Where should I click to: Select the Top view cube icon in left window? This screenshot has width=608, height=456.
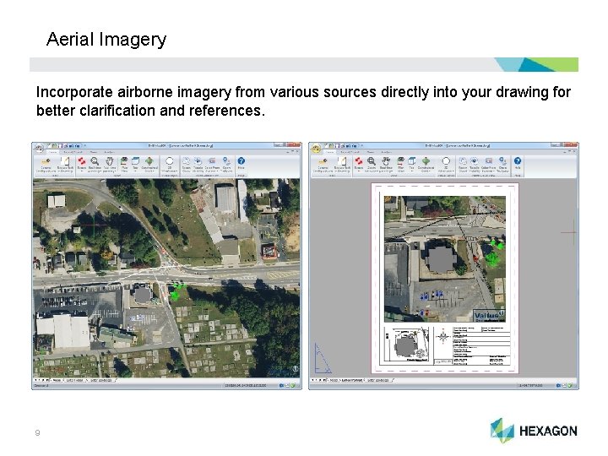(136, 161)
